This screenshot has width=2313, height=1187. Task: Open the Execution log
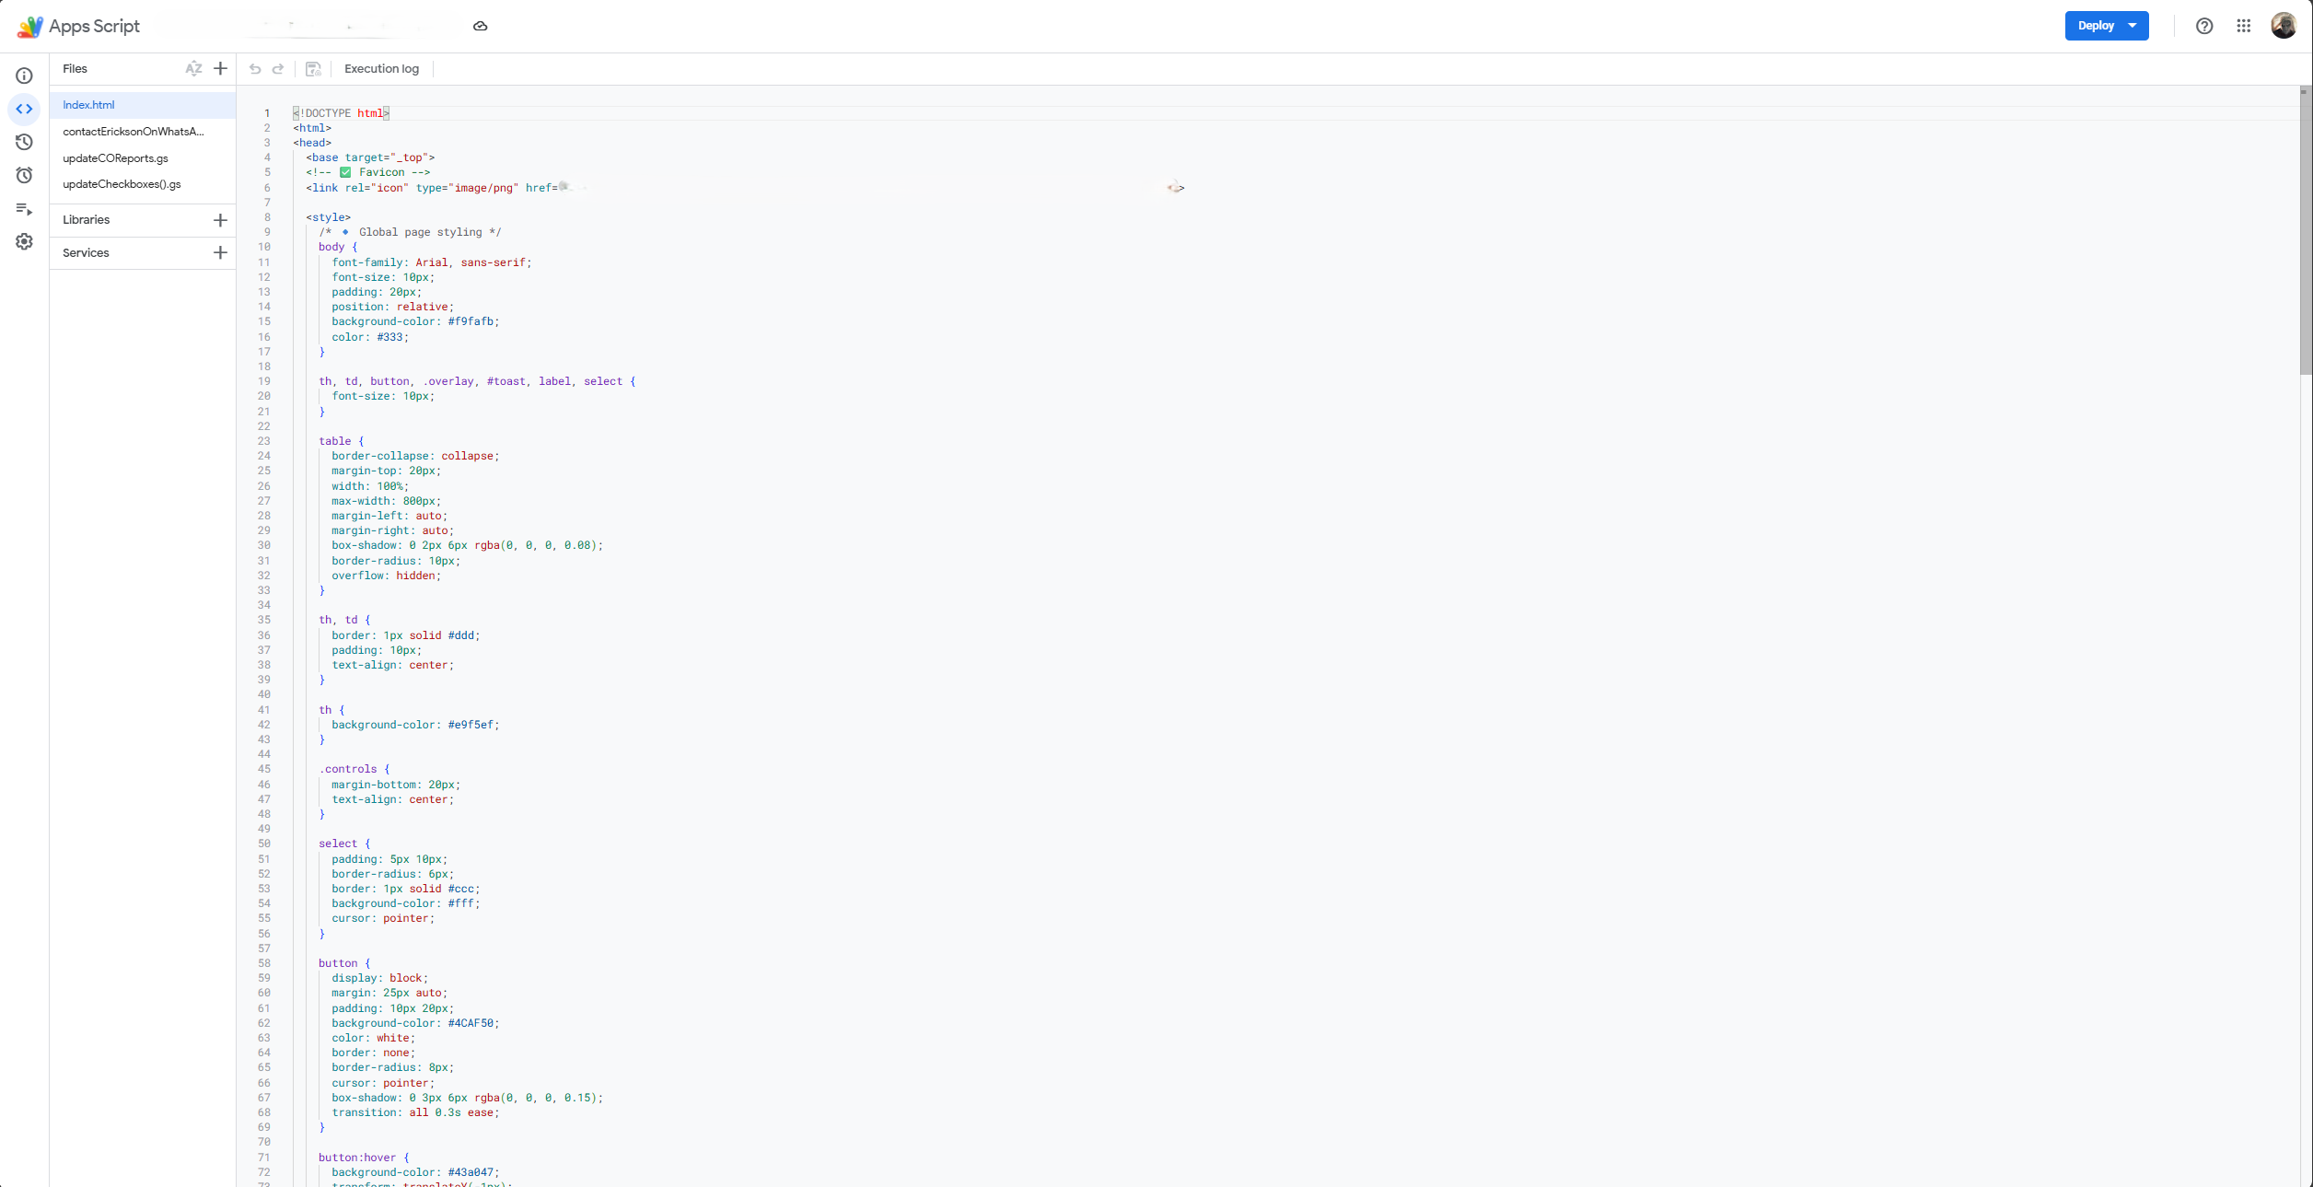click(x=381, y=69)
